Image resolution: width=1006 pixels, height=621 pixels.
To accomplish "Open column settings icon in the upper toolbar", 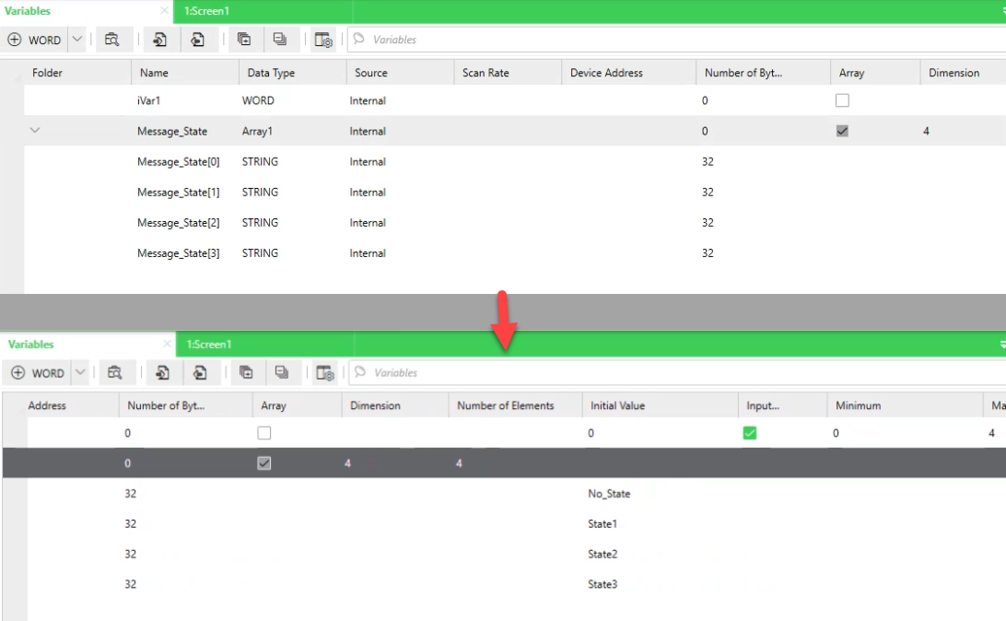I will tap(324, 40).
